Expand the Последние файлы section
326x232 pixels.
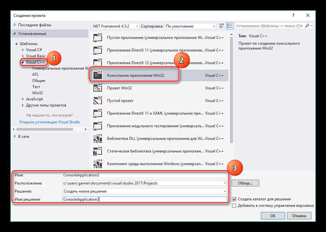tap(14, 25)
